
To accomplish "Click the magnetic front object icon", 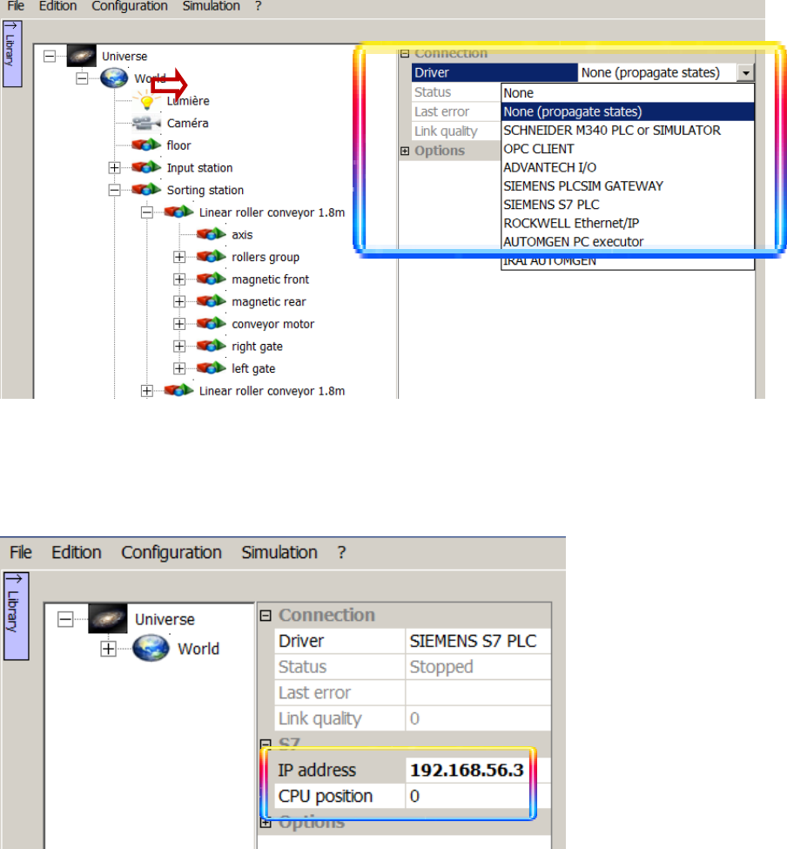I will tap(211, 279).
